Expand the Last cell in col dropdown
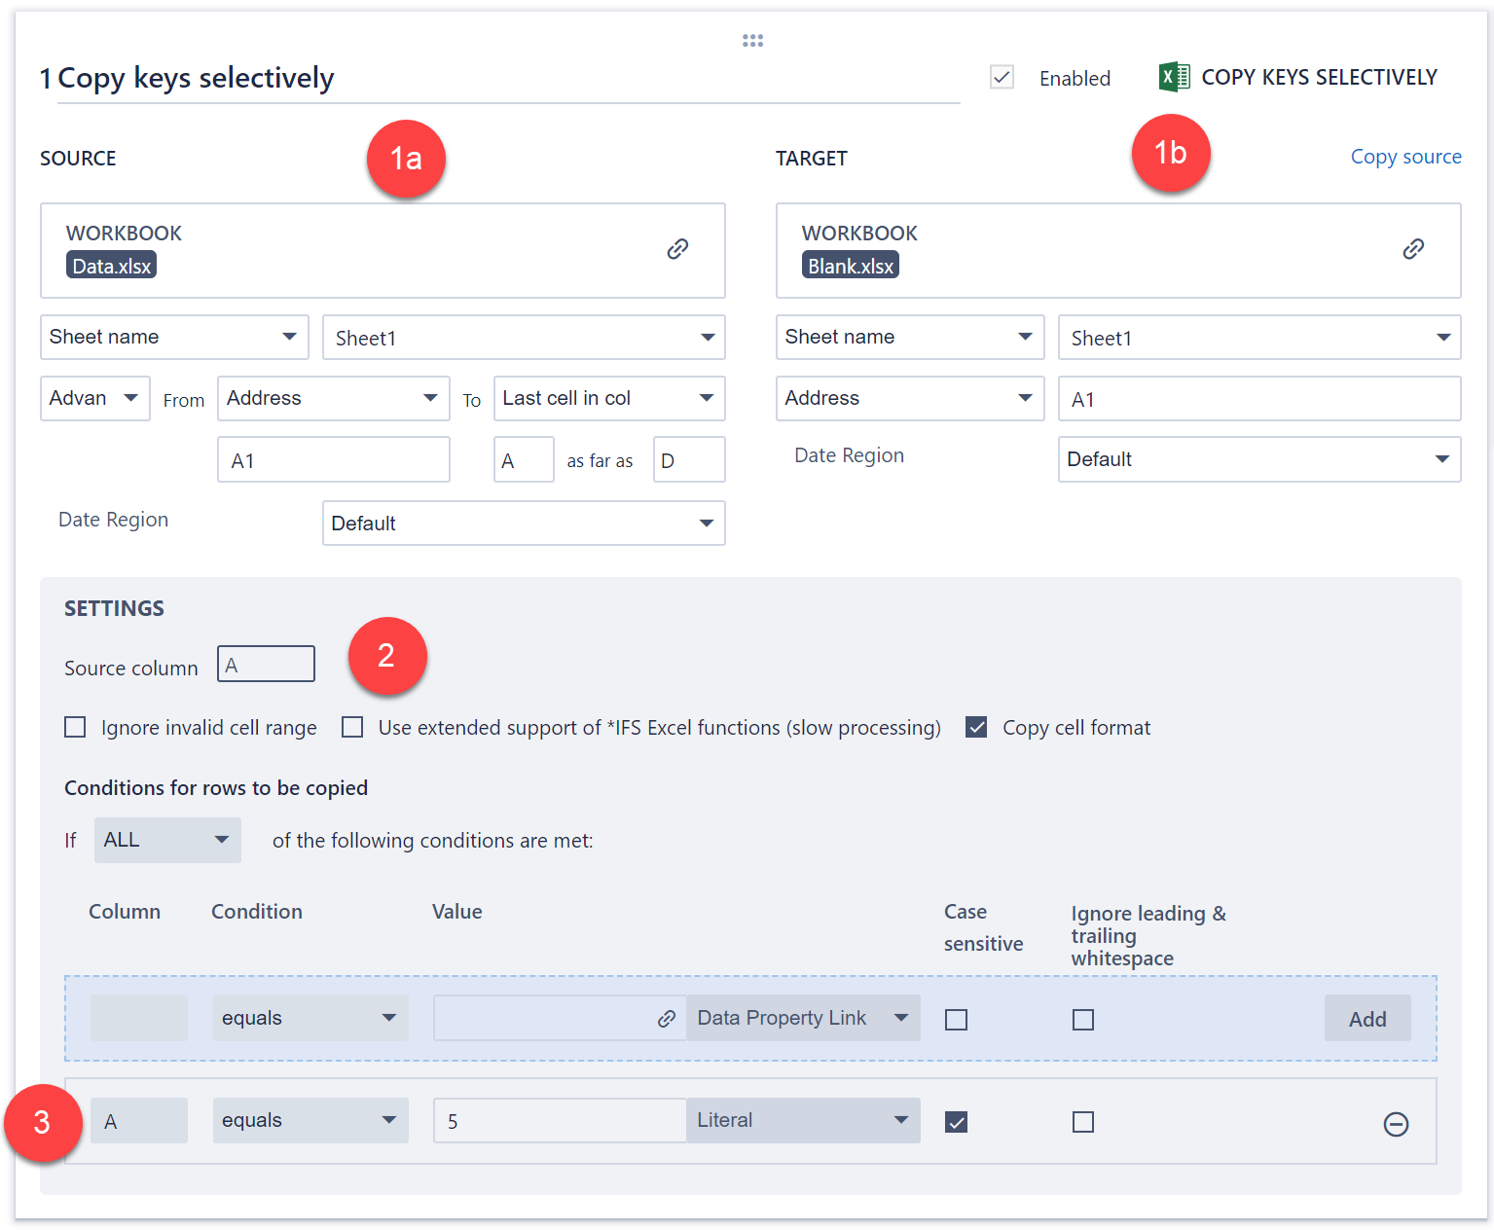 point(608,398)
